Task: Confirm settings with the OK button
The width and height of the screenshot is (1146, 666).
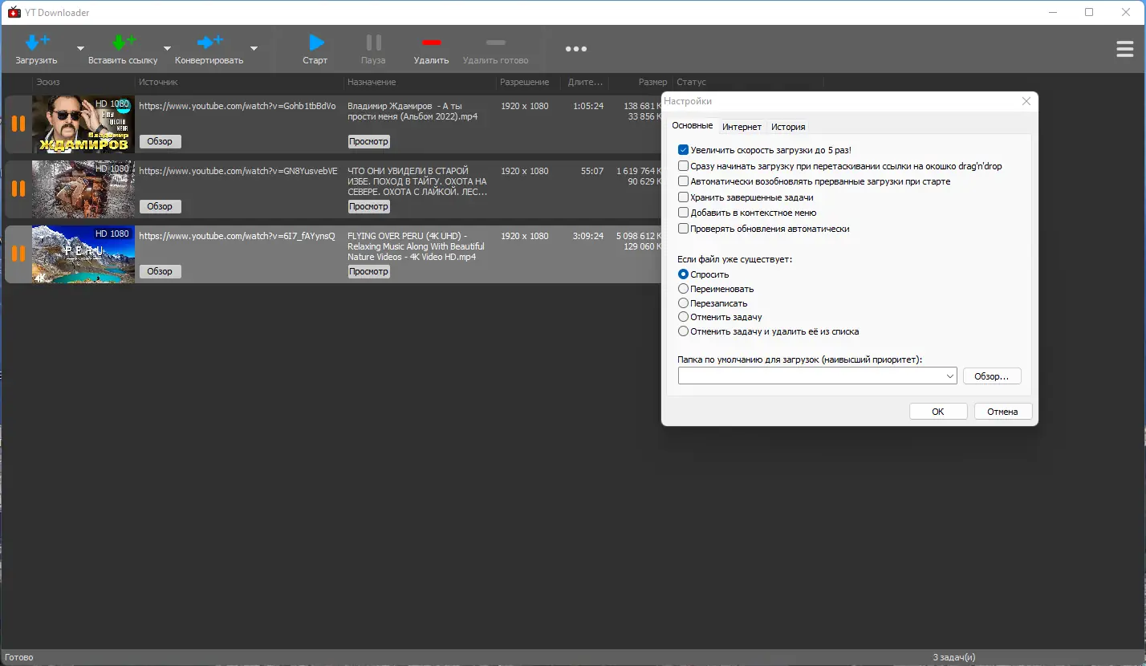Action: pos(938,412)
